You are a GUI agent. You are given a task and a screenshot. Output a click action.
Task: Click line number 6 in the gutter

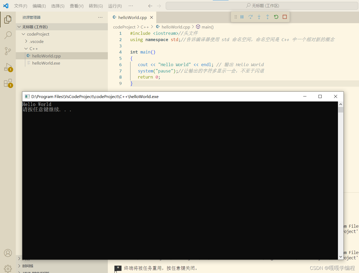(120, 65)
